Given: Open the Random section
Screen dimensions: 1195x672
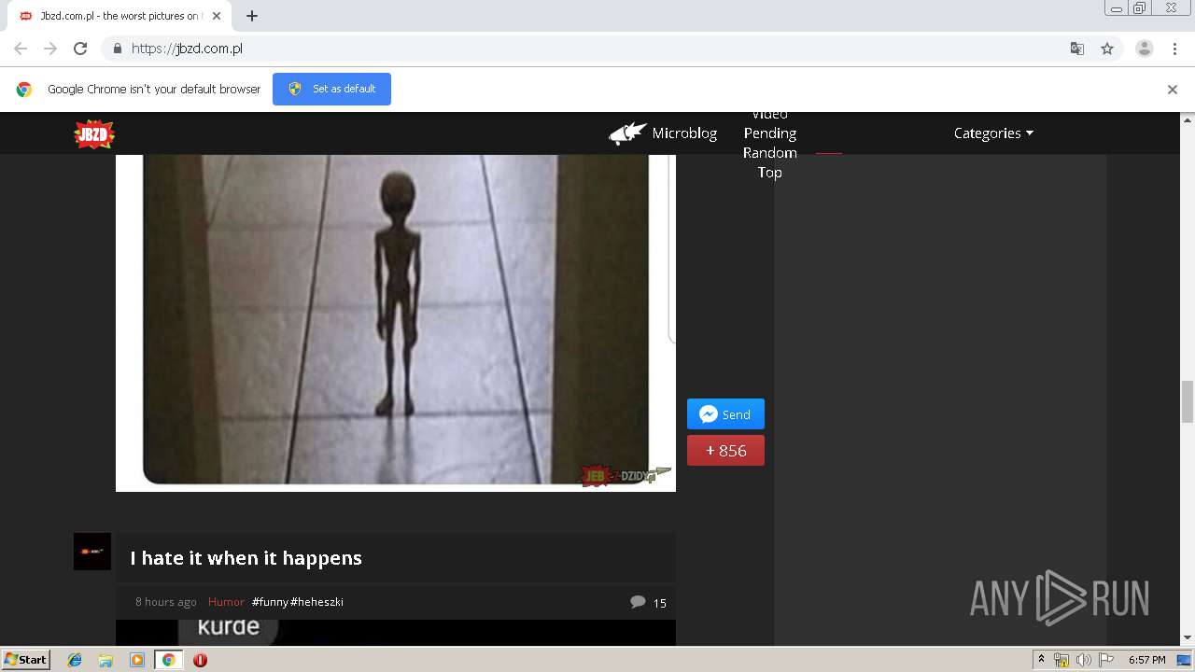Looking at the screenshot, I should pyautogui.click(x=770, y=153).
